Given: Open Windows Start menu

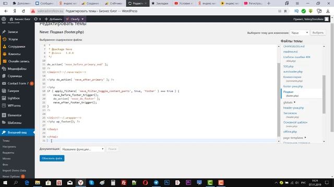Looking at the screenshot, I should pos(5,182).
